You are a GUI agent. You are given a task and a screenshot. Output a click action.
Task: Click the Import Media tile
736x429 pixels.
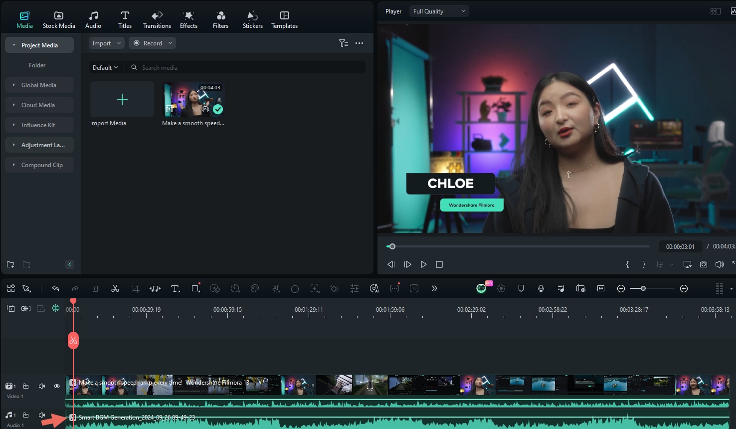(122, 100)
